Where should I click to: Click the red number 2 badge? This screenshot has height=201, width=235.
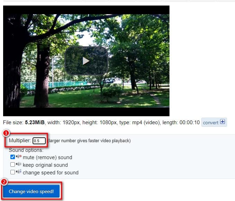tap(4, 182)
